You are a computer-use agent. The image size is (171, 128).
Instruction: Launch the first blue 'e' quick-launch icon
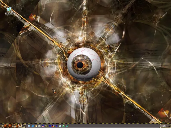(x=29, y=126)
